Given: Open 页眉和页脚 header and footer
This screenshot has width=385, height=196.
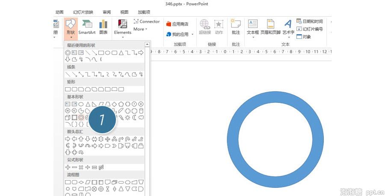Looking at the screenshot, I should pyautogui.click(x=270, y=27).
